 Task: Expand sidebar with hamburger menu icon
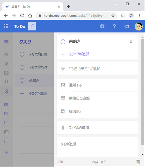pyautogui.click(x=6, y=42)
